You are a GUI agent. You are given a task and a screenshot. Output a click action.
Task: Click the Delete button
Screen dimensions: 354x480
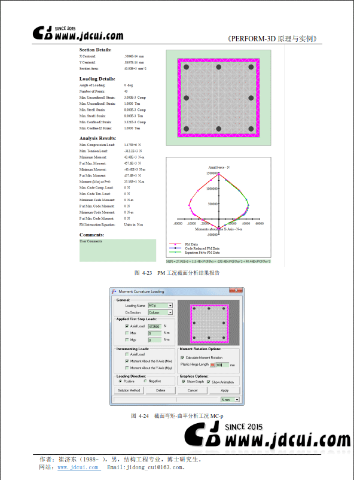(161, 391)
